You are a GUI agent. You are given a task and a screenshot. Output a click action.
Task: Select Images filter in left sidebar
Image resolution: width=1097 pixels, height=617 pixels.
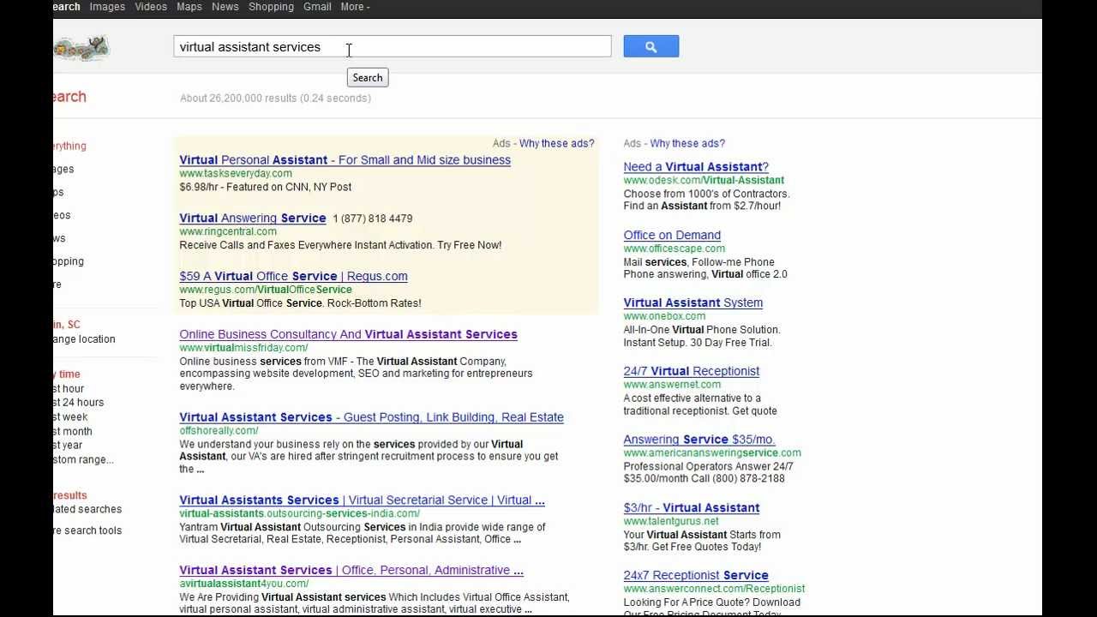tap(63, 169)
